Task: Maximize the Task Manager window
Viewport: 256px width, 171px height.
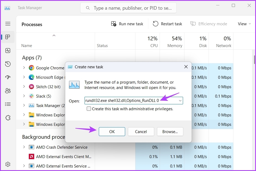Action: (233, 5)
